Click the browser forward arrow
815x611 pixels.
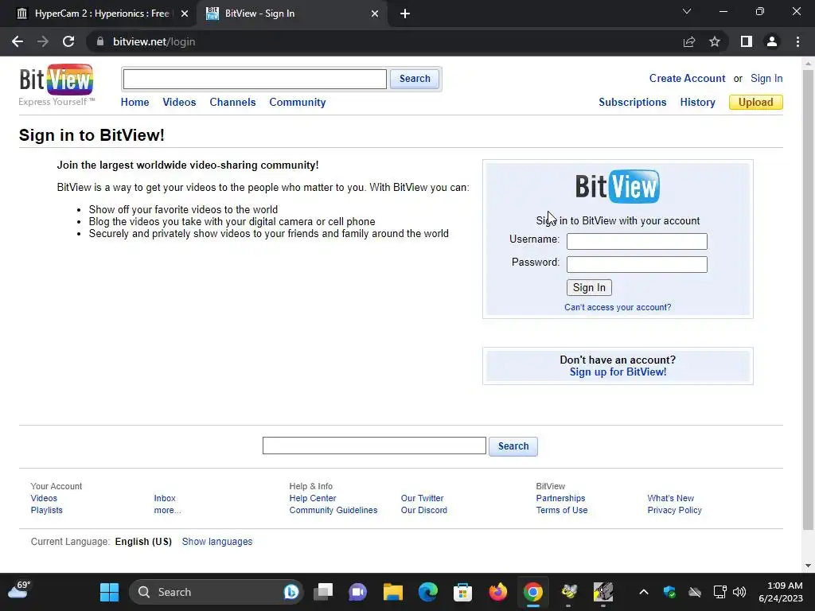tap(43, 41)
